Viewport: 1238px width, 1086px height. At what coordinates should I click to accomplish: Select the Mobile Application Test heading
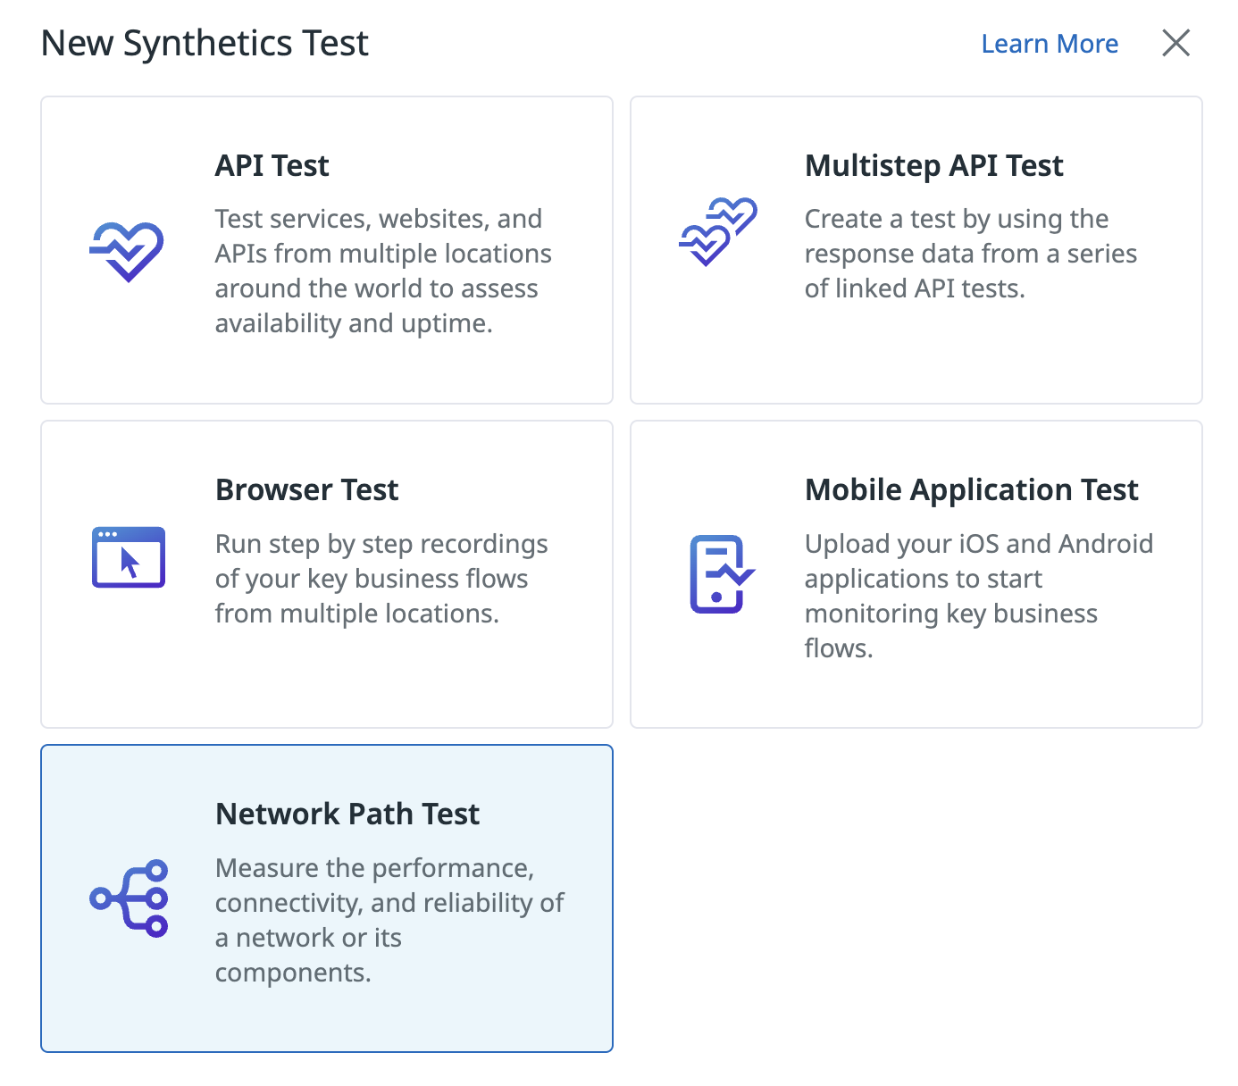click(x=971, y=489)
